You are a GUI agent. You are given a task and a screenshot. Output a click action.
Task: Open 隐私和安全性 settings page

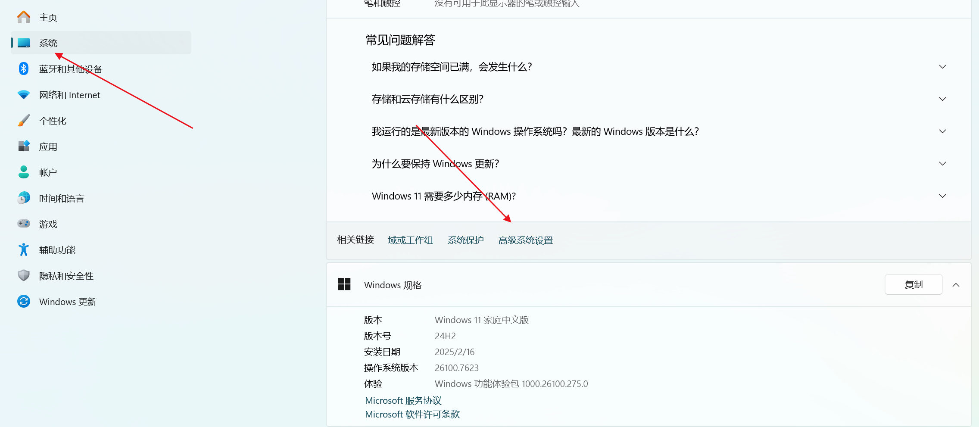click(x=101, y=276)
